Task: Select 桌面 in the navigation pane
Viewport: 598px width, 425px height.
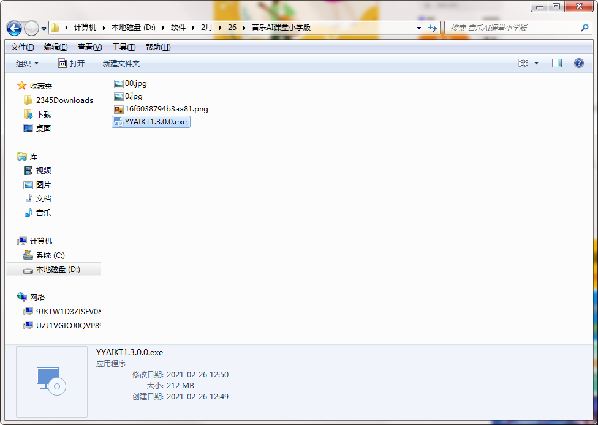Action: [43, 129]
